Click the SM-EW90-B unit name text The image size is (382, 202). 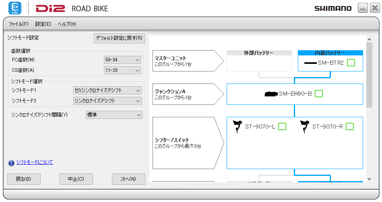[295, 94]
